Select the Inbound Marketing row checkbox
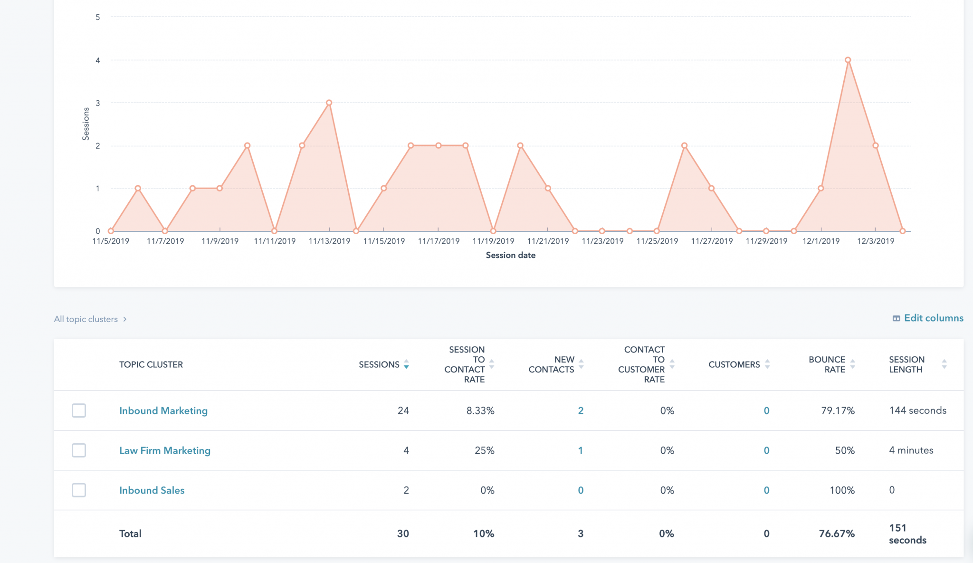 pyautogui.click(x=79, y=410)
